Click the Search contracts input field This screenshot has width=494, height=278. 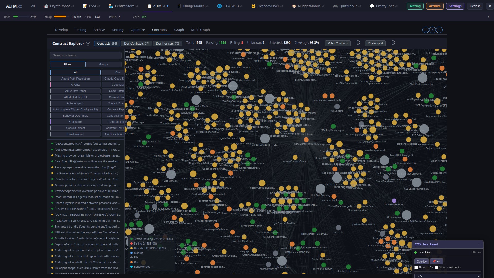[86, 55]
